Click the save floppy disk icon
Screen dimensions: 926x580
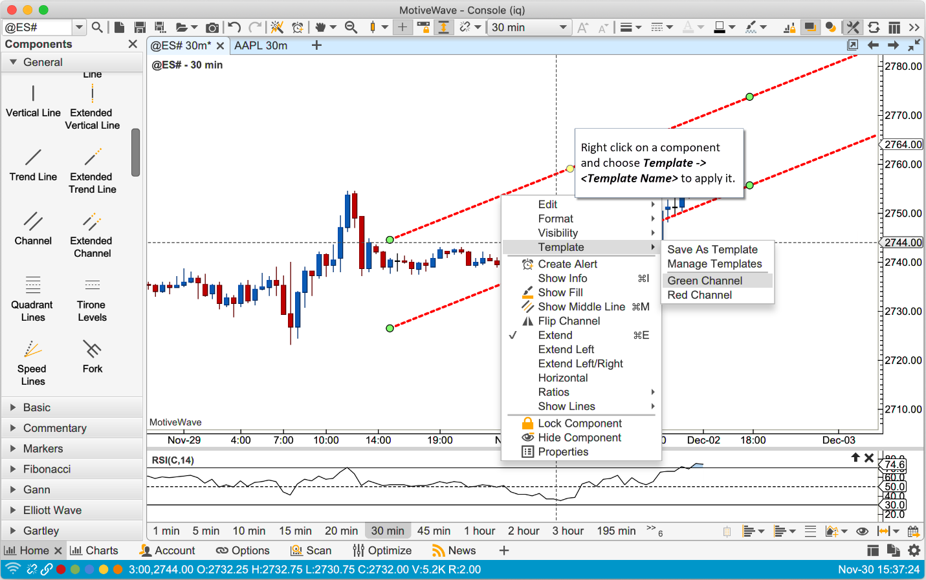point(139,27)
